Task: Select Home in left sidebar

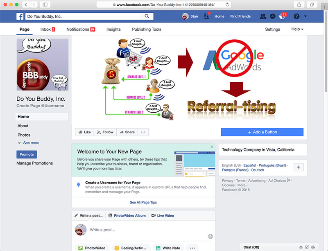Action: pos(42,117)
